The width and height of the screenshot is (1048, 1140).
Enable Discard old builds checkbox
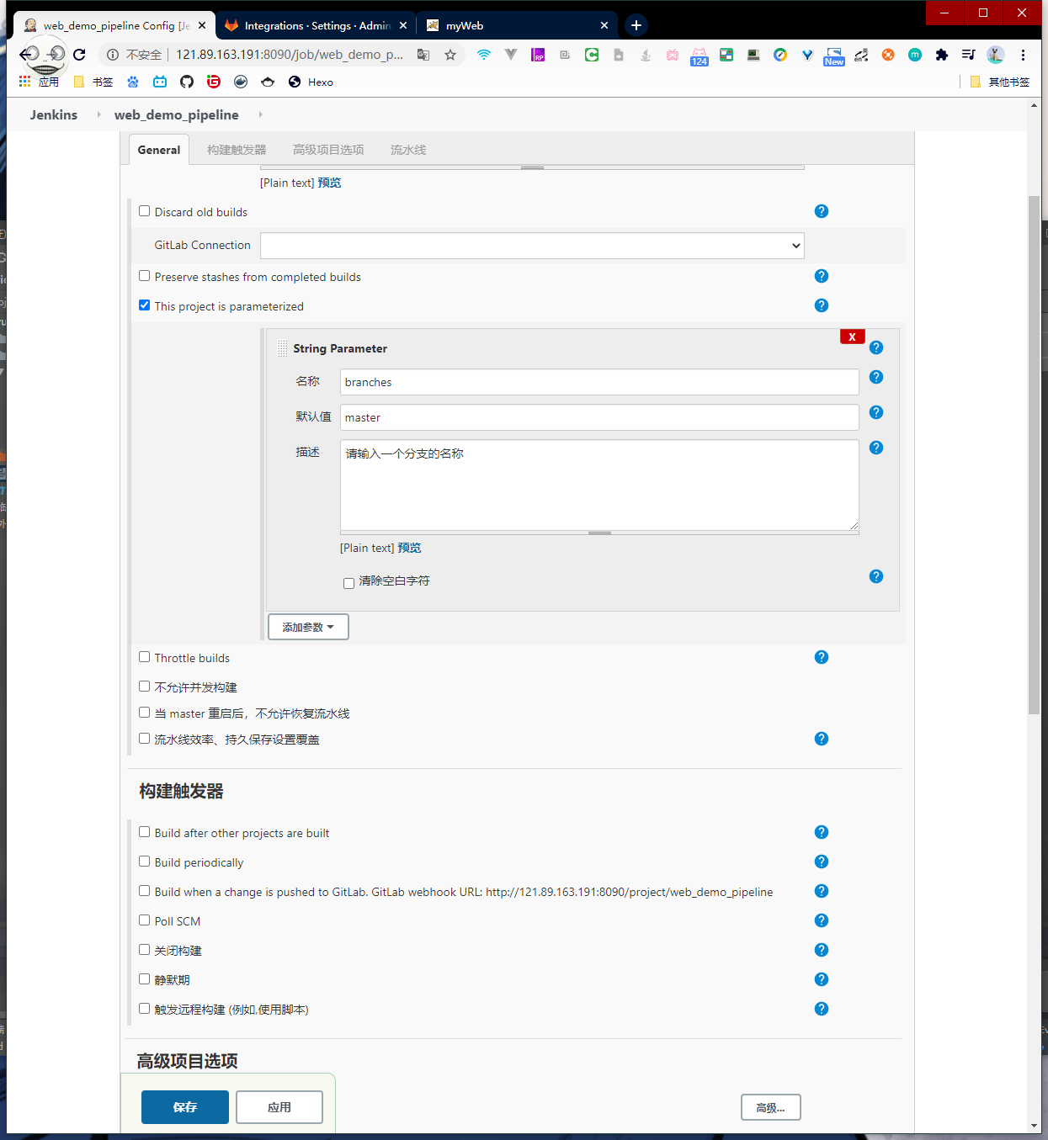[x=145, y=211]
